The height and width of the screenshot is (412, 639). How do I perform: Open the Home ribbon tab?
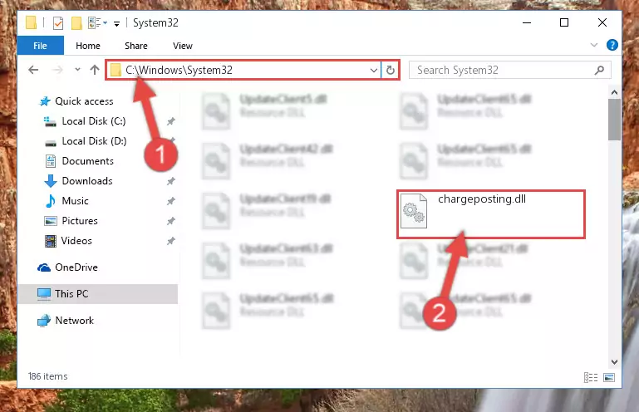88,46
